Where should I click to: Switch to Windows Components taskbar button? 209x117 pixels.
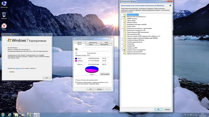click(x=36, y=115)
